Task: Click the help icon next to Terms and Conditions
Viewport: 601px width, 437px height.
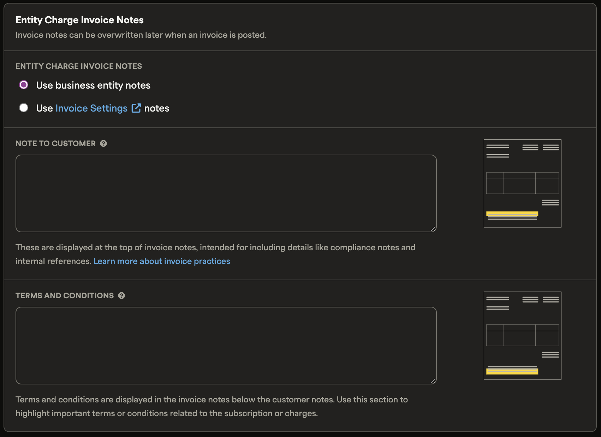Action: tap(121, 295)
